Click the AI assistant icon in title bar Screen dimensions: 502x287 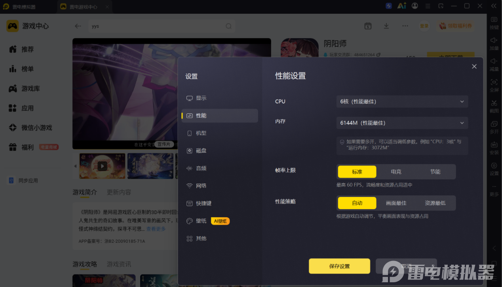[x=402, y=6]
